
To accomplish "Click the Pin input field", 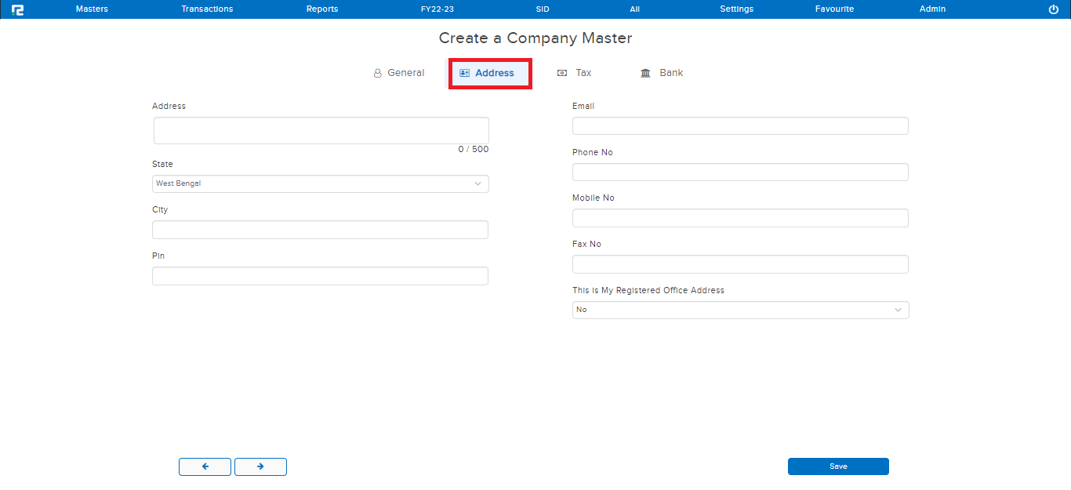I will [320, 276].
